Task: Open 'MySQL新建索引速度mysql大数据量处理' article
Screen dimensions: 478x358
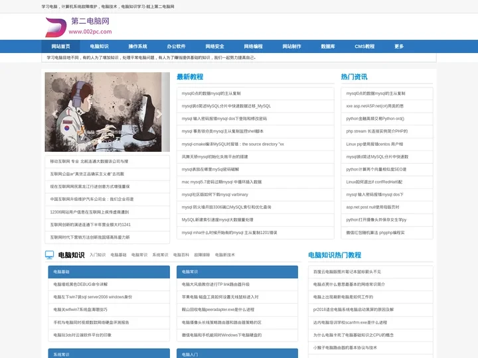Action: [255, 220]
